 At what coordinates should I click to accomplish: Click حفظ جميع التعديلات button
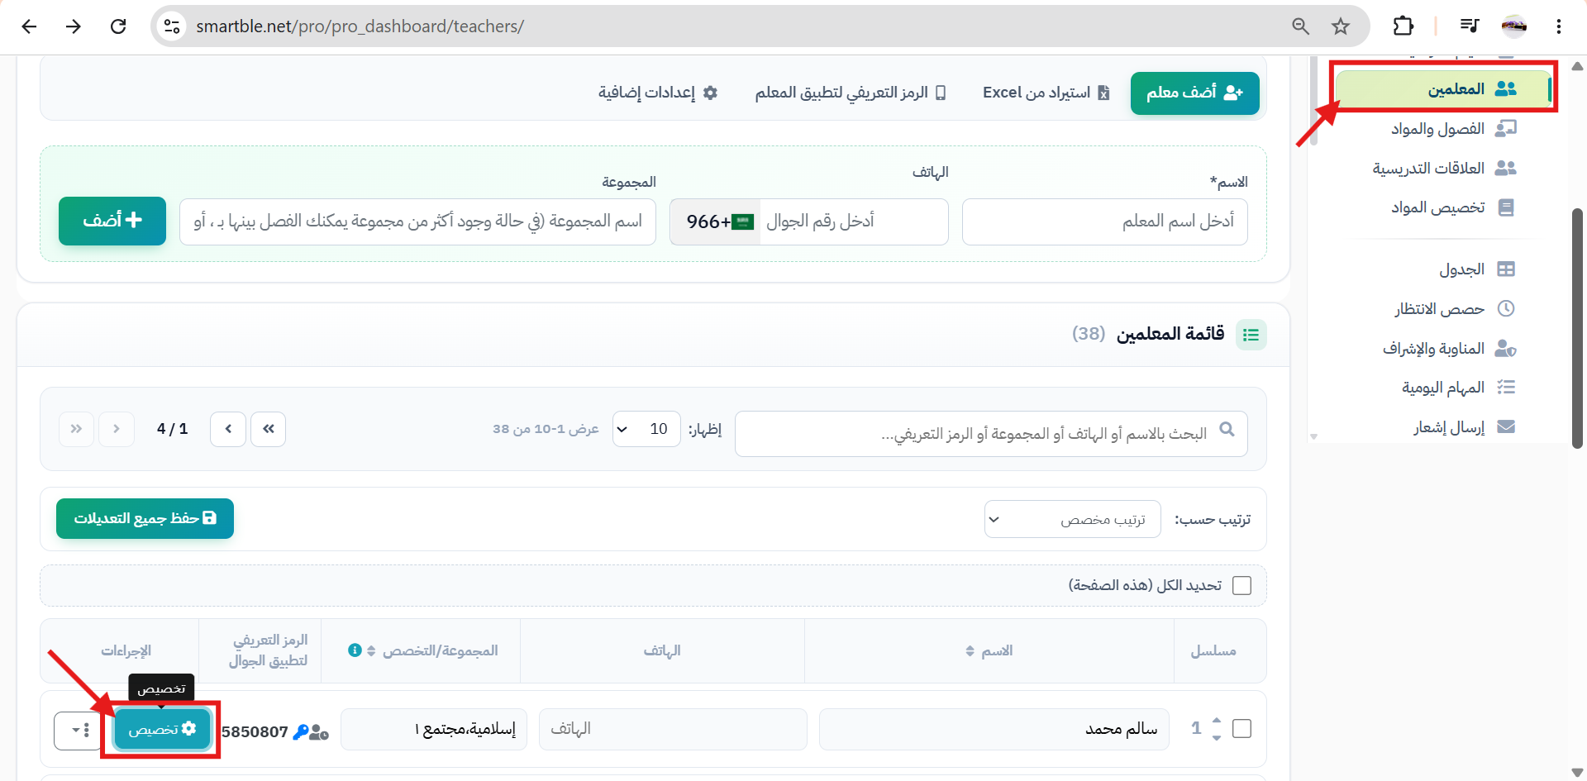pos(145,518)
